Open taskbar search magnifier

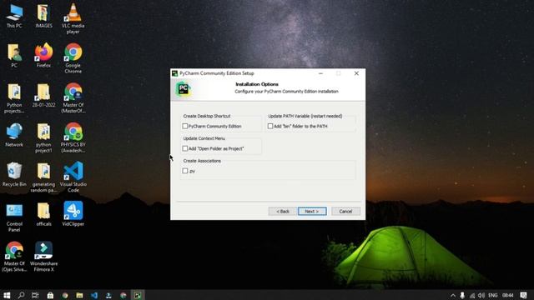pos(21,295)
